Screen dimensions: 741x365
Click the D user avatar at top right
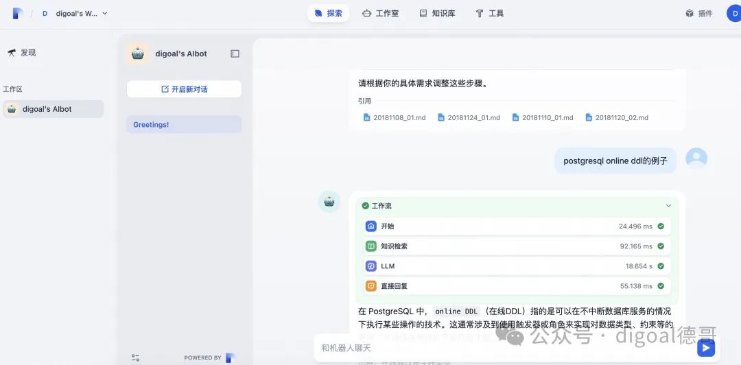pyautogui.click(x=734, y=13)
